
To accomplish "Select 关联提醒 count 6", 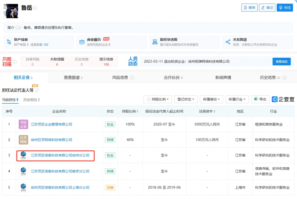I will coord(57,64).
